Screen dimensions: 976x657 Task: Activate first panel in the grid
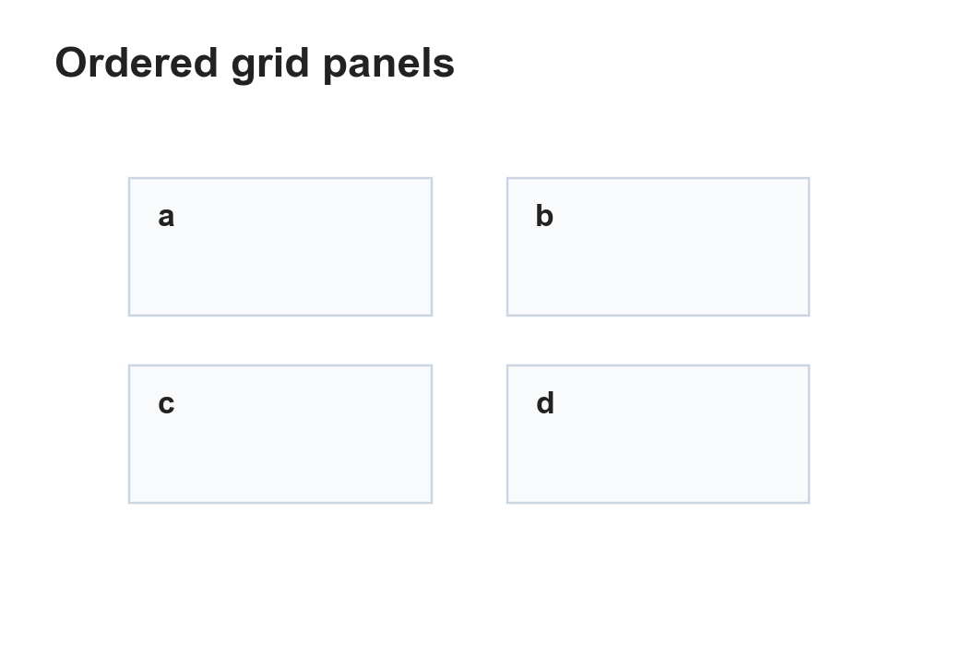[x=280, y=246]
